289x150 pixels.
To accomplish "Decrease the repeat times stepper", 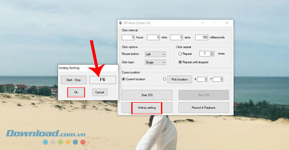I will (x=212, y=55).
